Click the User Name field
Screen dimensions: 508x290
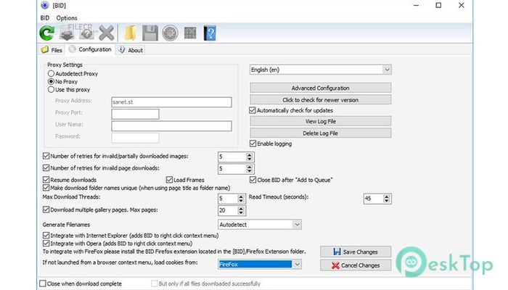171,126
